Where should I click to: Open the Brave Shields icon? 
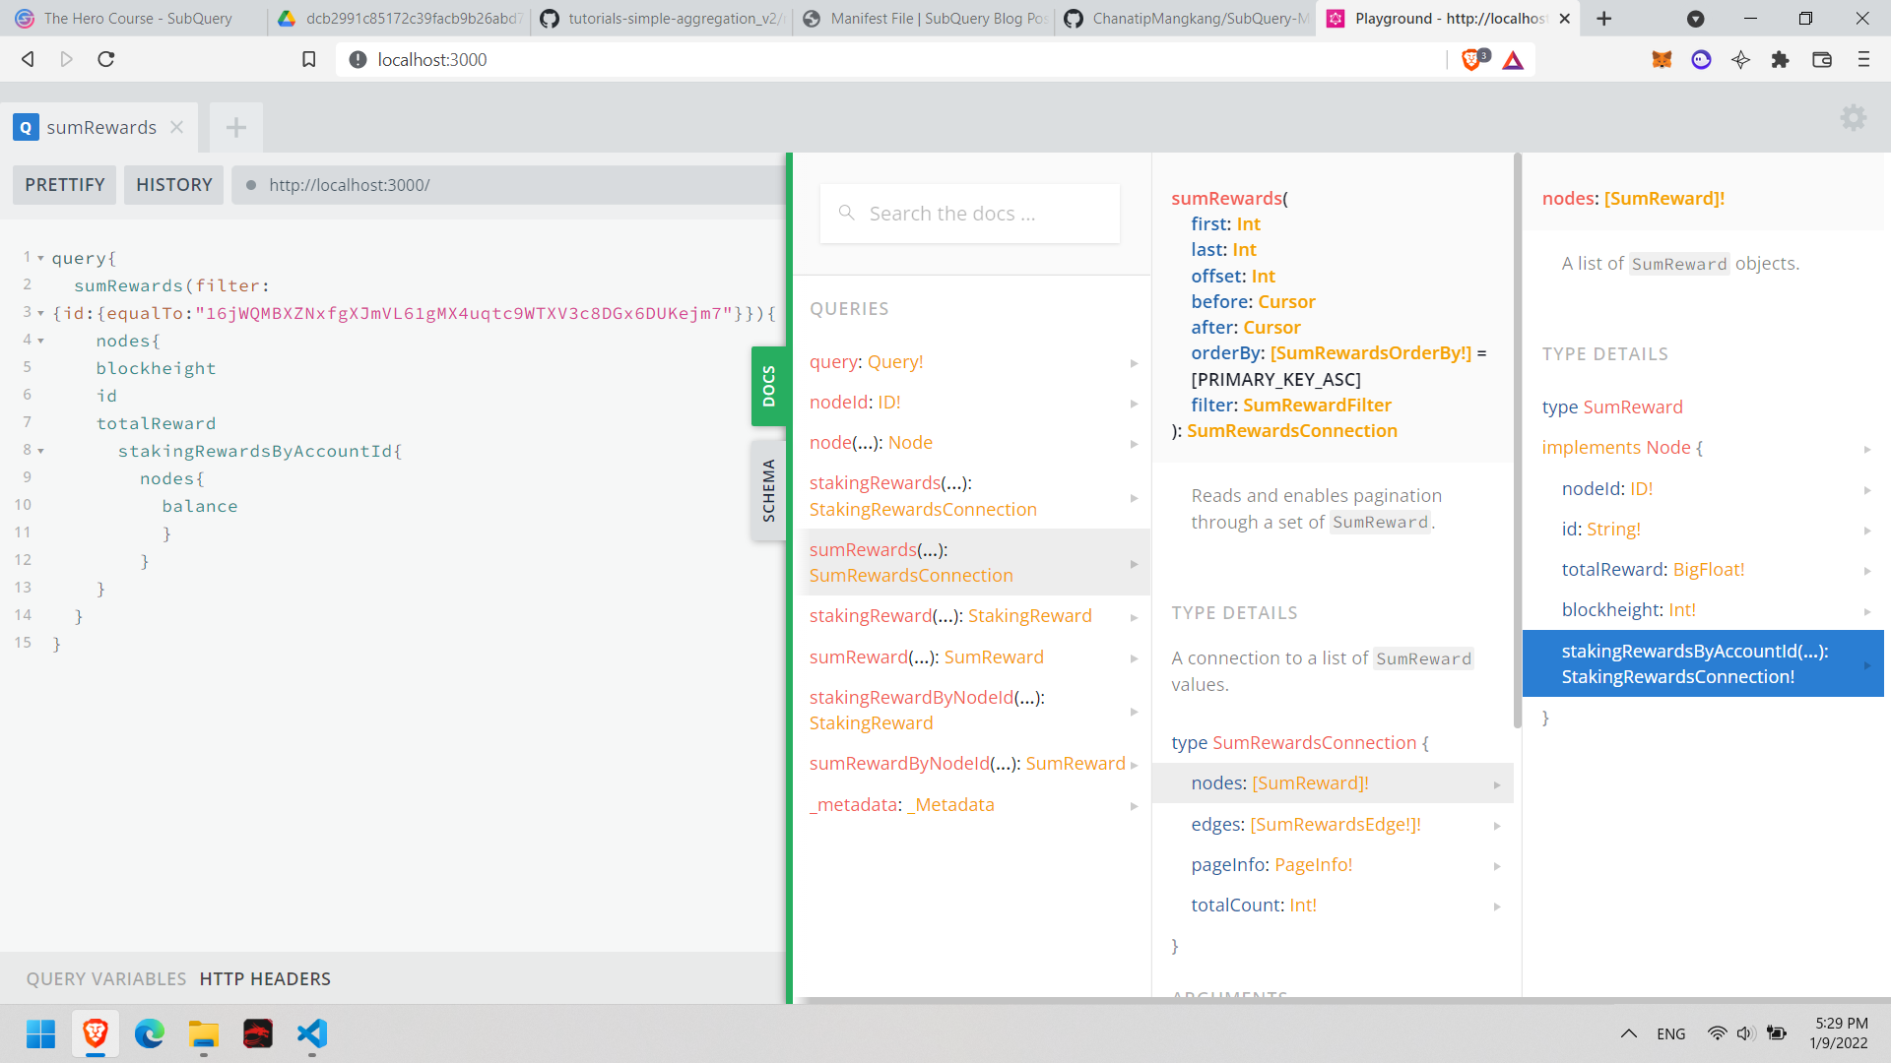1471,59
